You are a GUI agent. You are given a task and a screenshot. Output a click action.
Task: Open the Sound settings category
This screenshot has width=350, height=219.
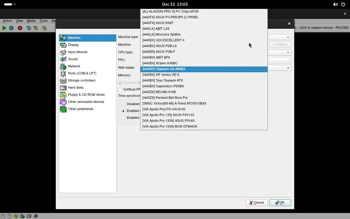click(x=87, y=59)
